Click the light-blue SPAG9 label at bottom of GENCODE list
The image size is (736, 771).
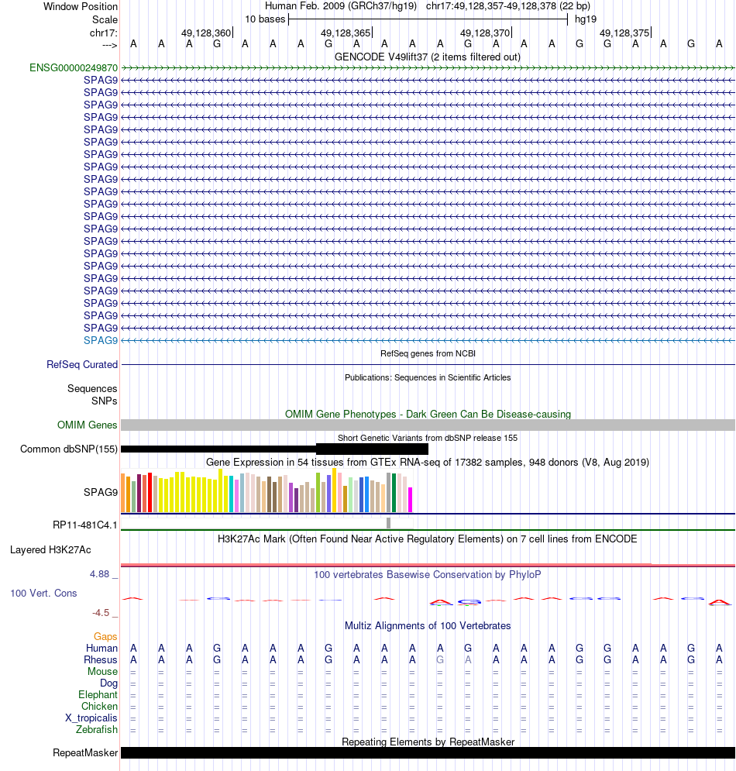(101, 340)
